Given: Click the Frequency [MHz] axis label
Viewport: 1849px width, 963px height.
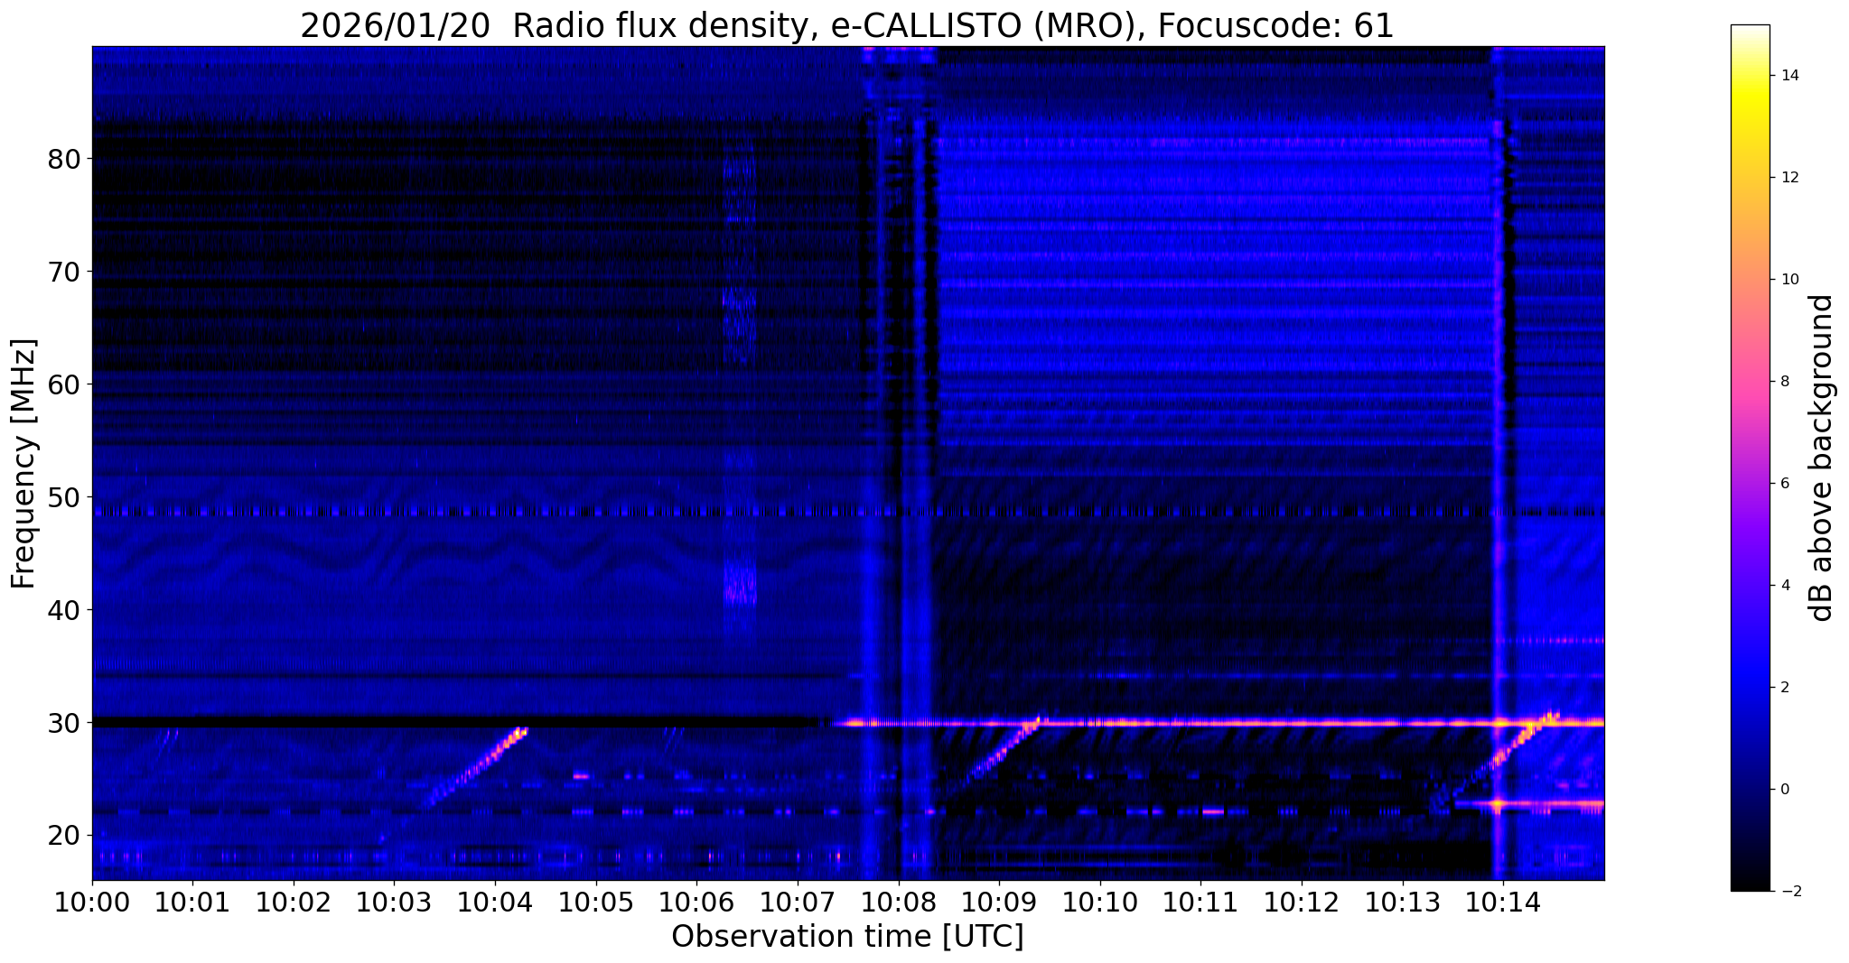Looking at the screenshot, I should coord(24,464).
